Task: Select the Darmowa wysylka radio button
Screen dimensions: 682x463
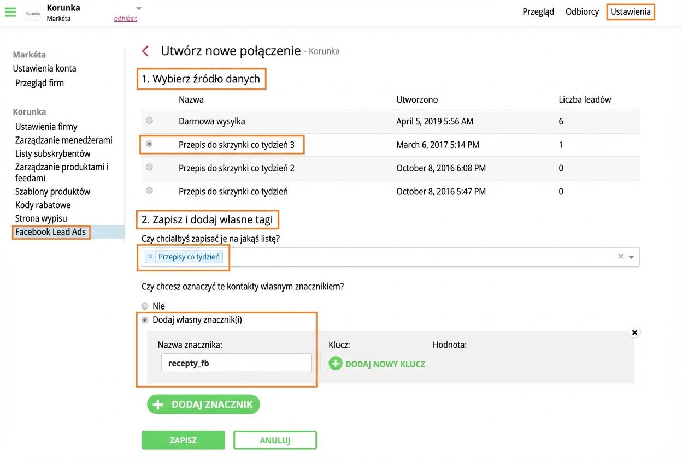Action: [x=149, y=121]
